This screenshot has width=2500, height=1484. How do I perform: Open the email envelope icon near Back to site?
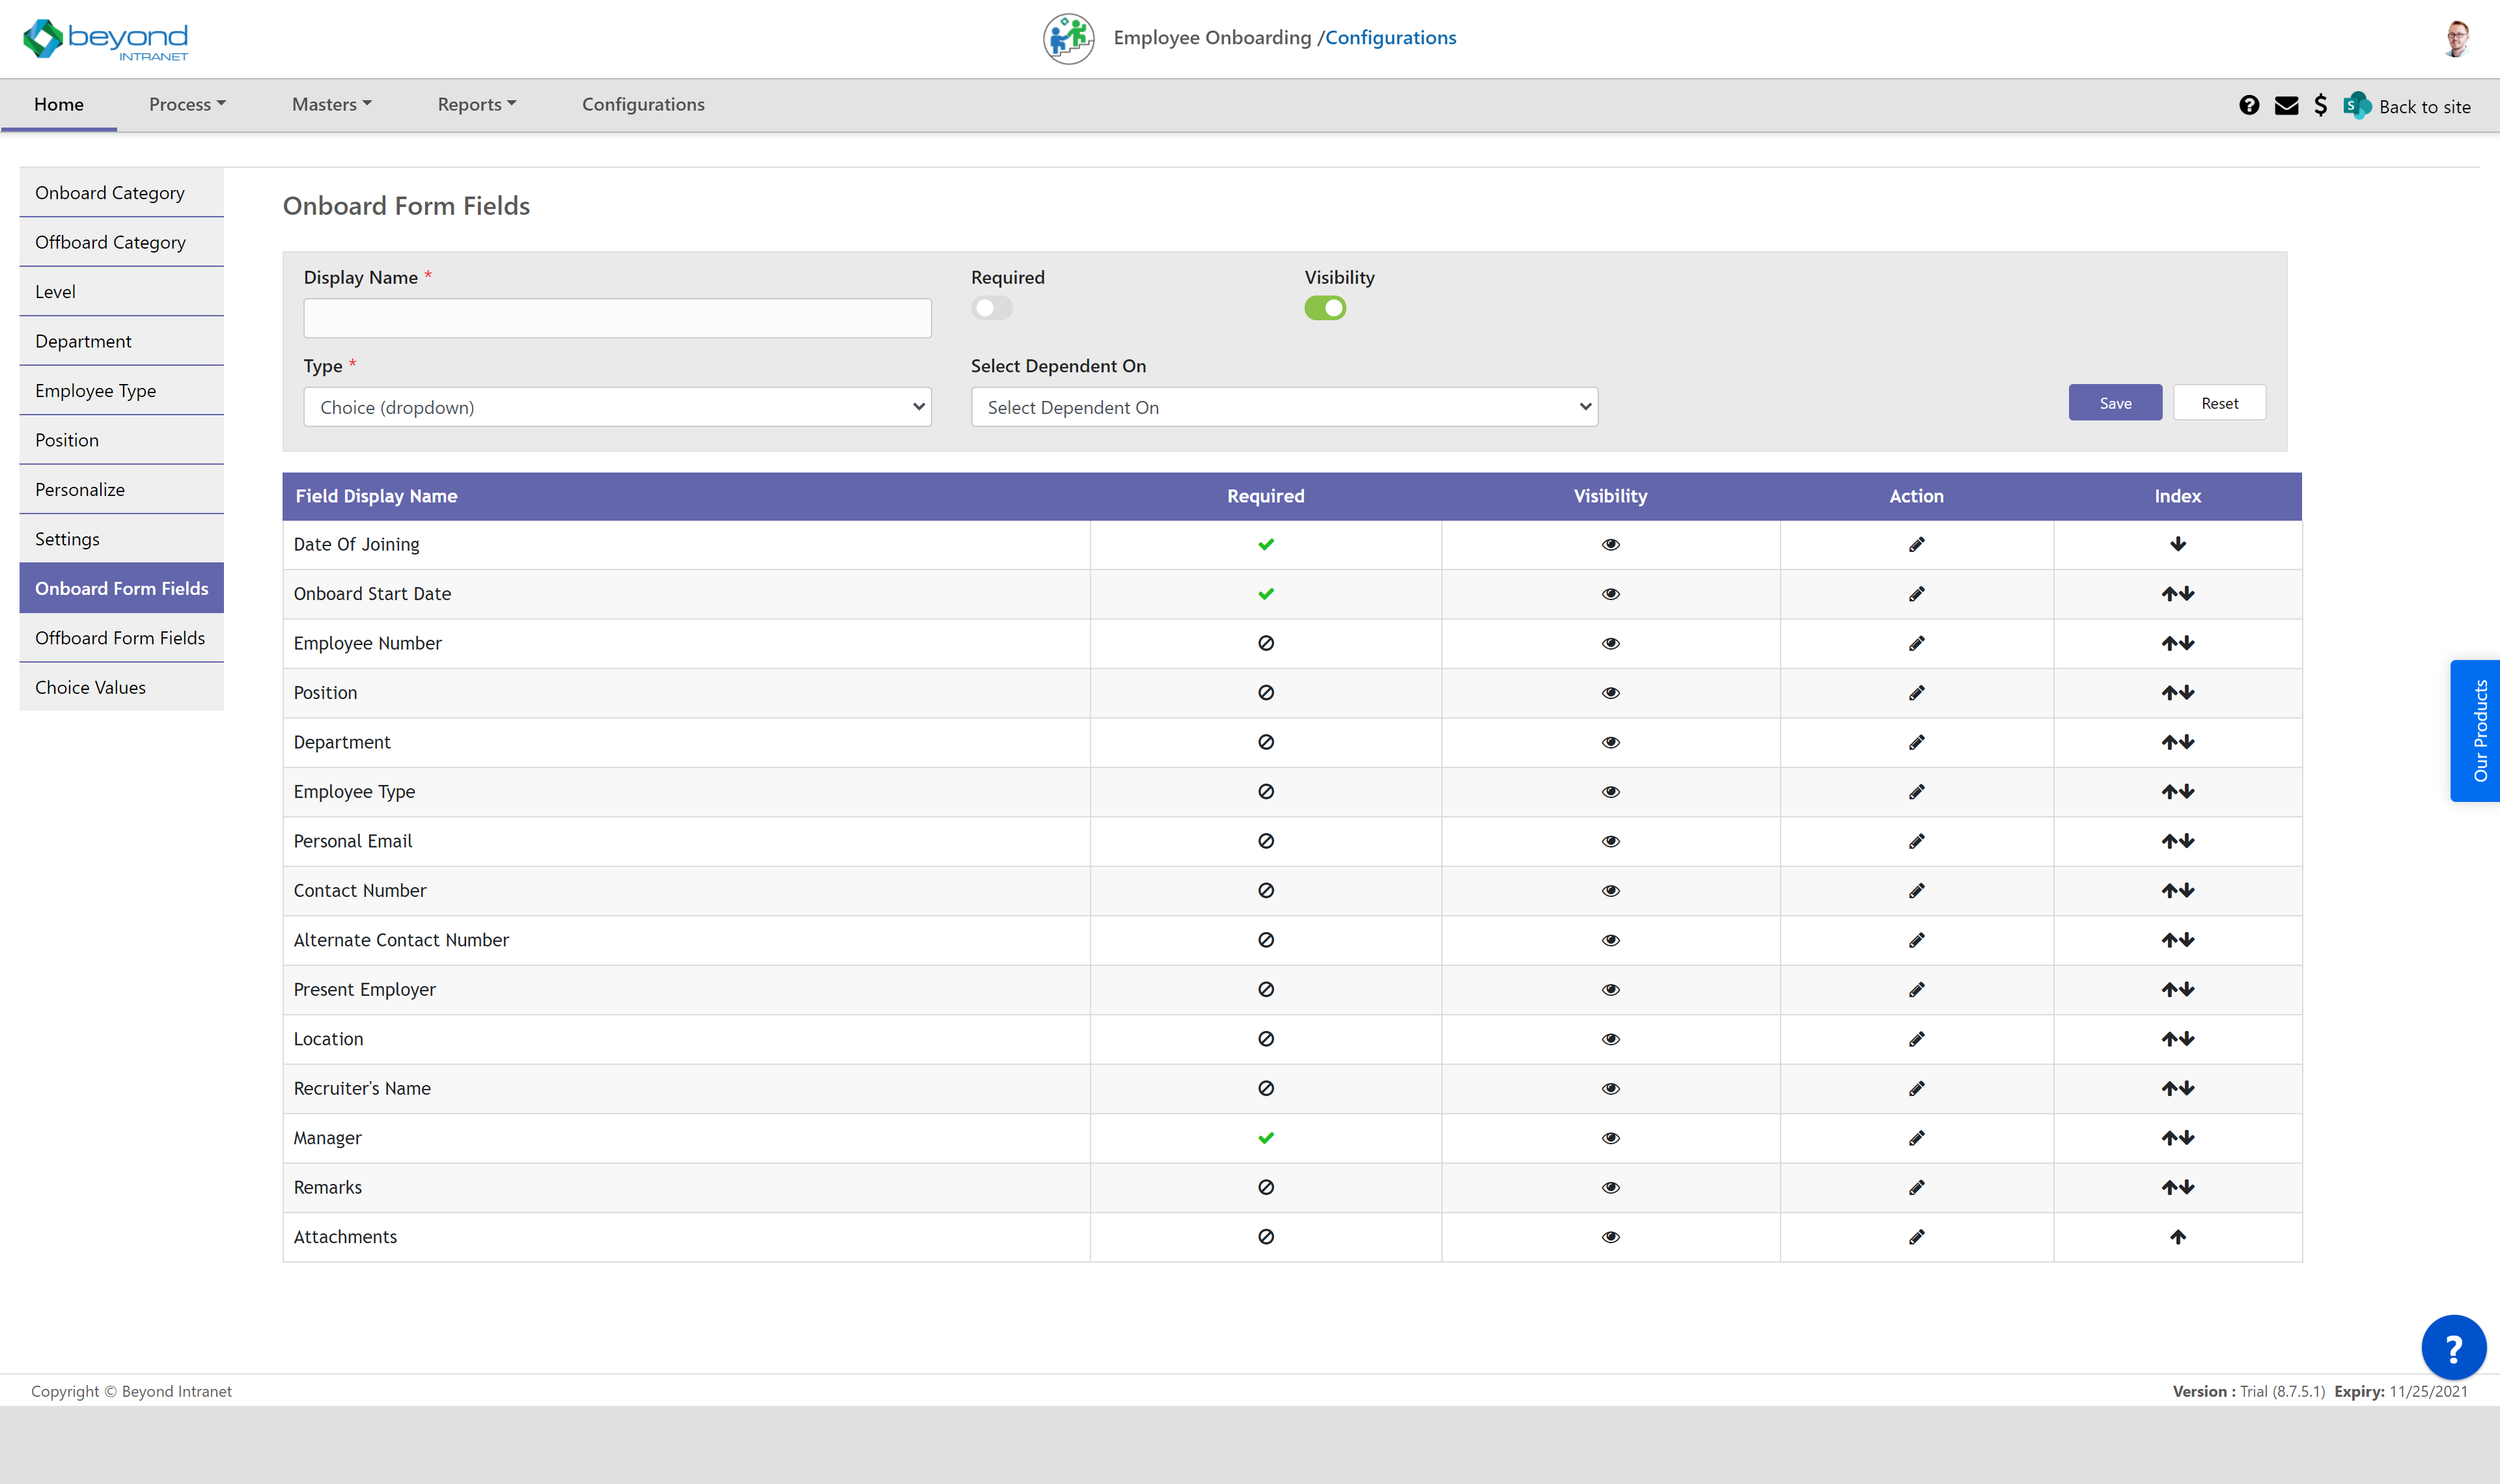(2286, 105)
